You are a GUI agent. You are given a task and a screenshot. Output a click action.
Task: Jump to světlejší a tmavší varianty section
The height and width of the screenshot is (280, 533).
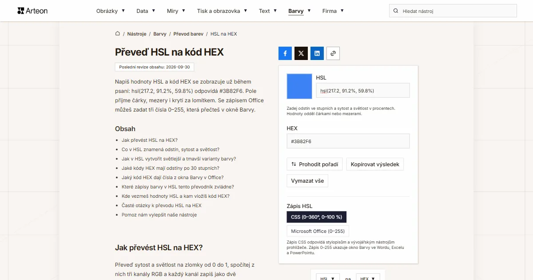point(179,159)
